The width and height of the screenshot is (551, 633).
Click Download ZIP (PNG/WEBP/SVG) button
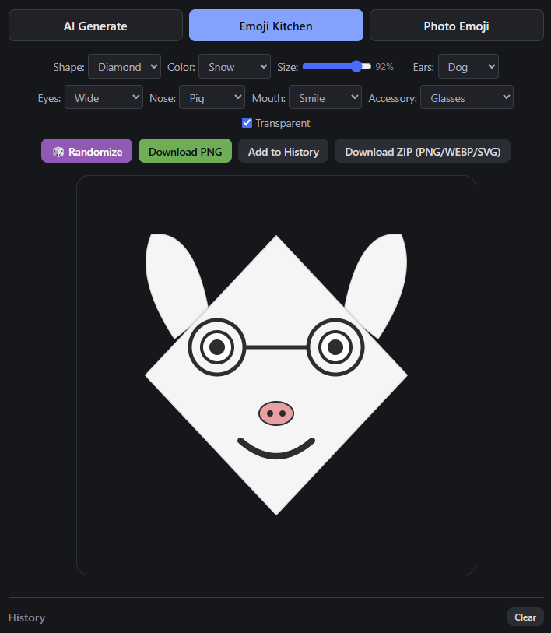[x=423, y=151]
